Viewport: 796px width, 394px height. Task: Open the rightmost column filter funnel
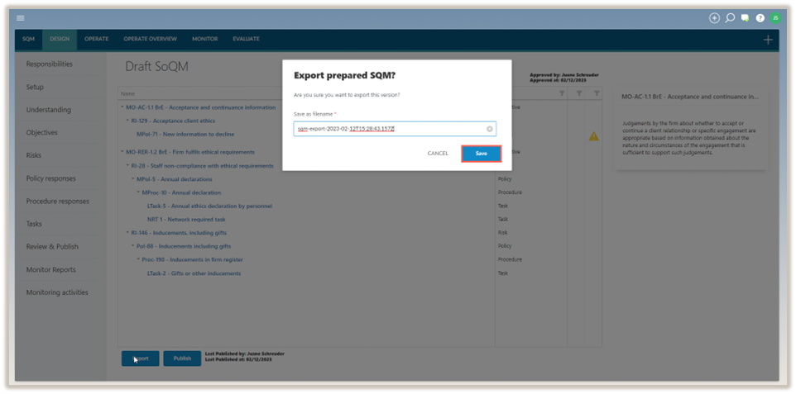[x=597, y=93]
